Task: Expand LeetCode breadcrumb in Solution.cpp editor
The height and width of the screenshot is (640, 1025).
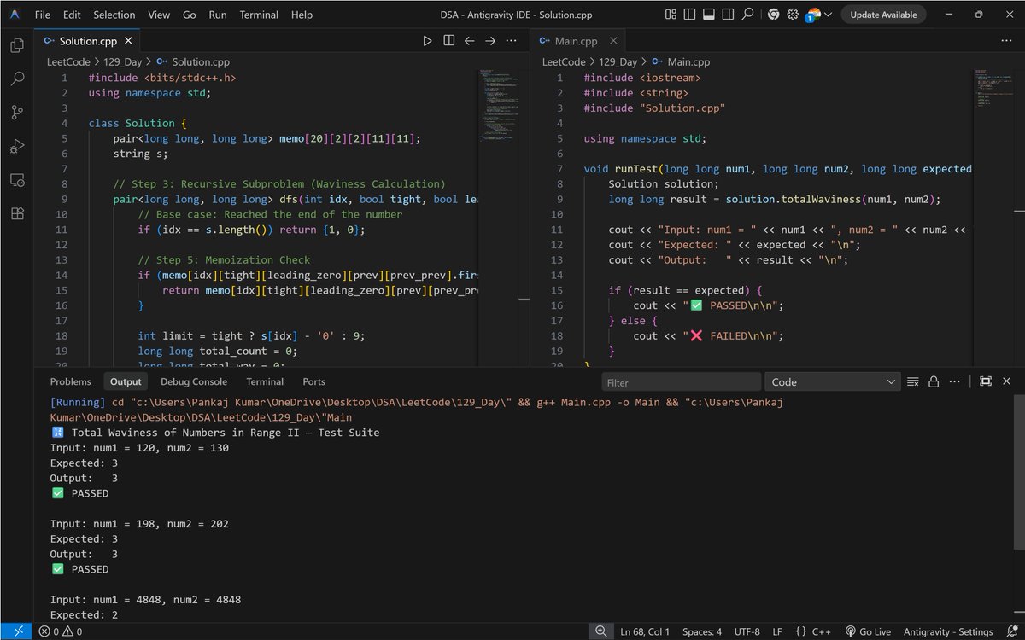Action: [x=68, y=61]
